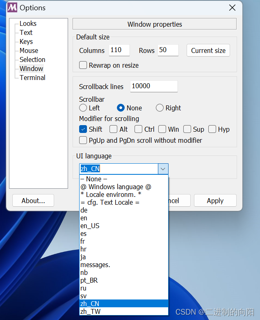Click the partially hidden Cancel button

coord(179,201)
